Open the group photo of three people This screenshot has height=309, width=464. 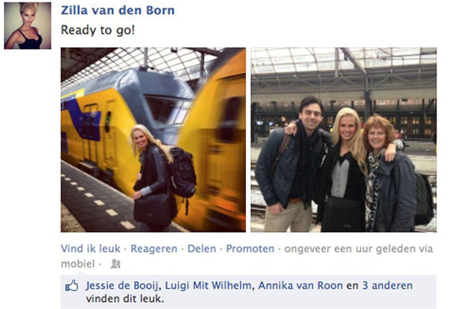(343, 140)
